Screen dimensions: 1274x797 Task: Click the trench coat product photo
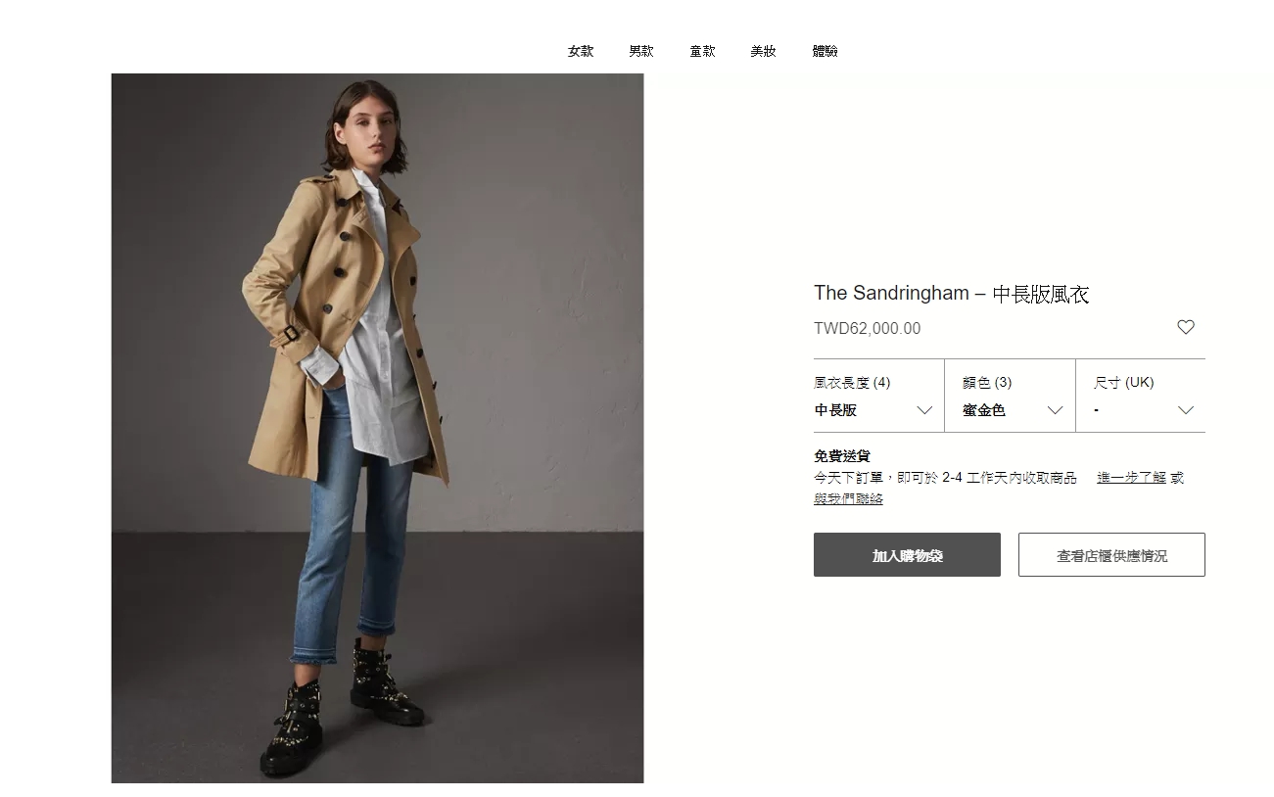point(377,428)
